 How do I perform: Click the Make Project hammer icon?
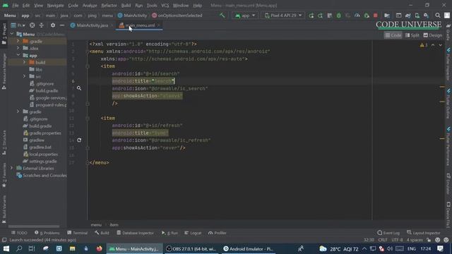[x=222, y=16]
